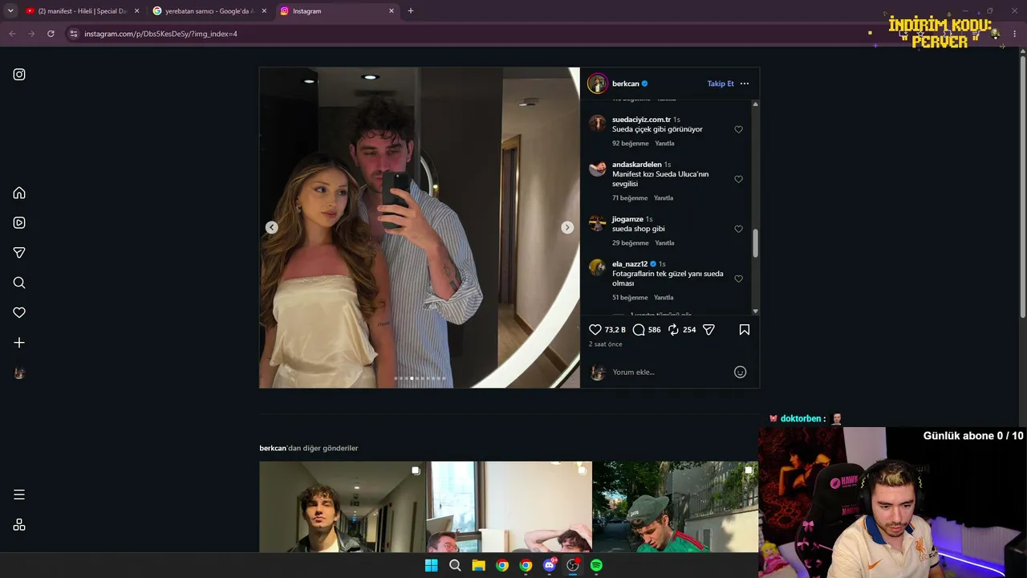Screen dimensions: 1027x578
Task: View site information icon in address bar
Action: pyautogui.click(x=74, y=34)
